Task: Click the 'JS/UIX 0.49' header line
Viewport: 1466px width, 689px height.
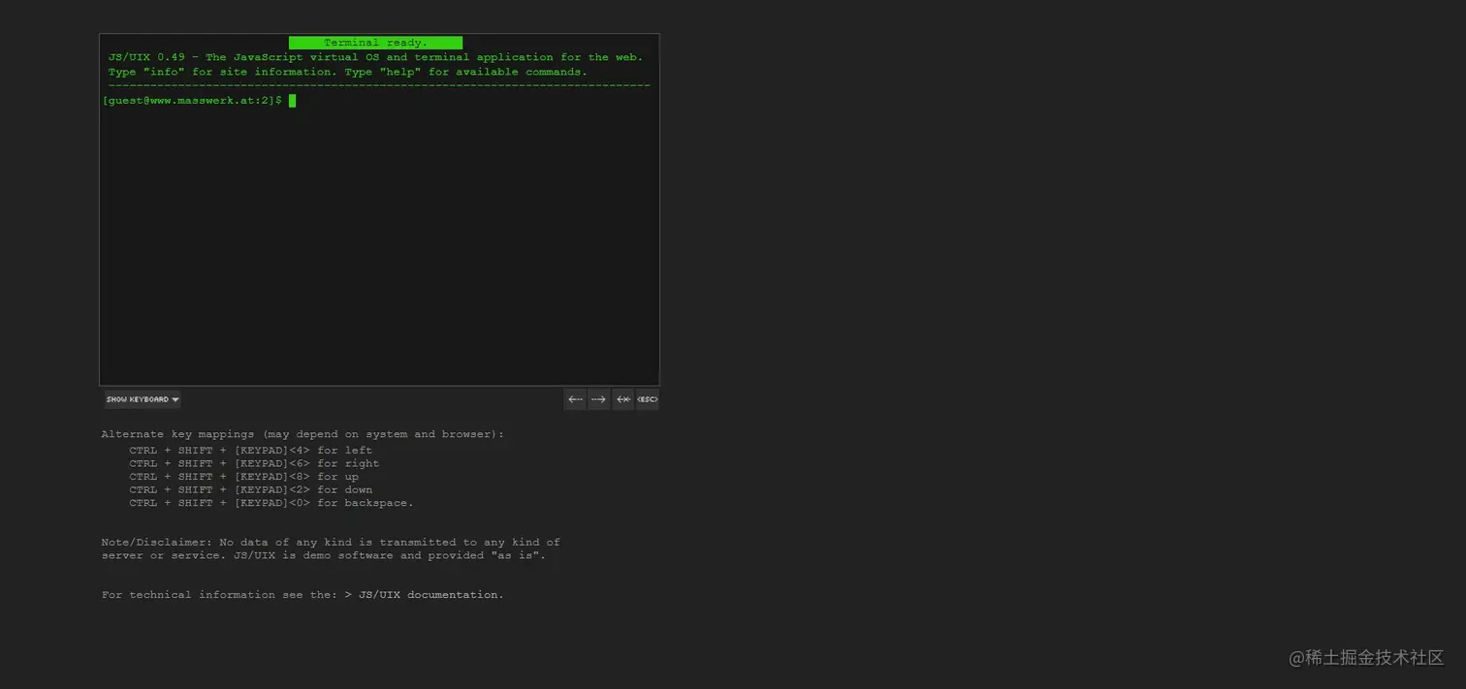Action: (375, 57)
